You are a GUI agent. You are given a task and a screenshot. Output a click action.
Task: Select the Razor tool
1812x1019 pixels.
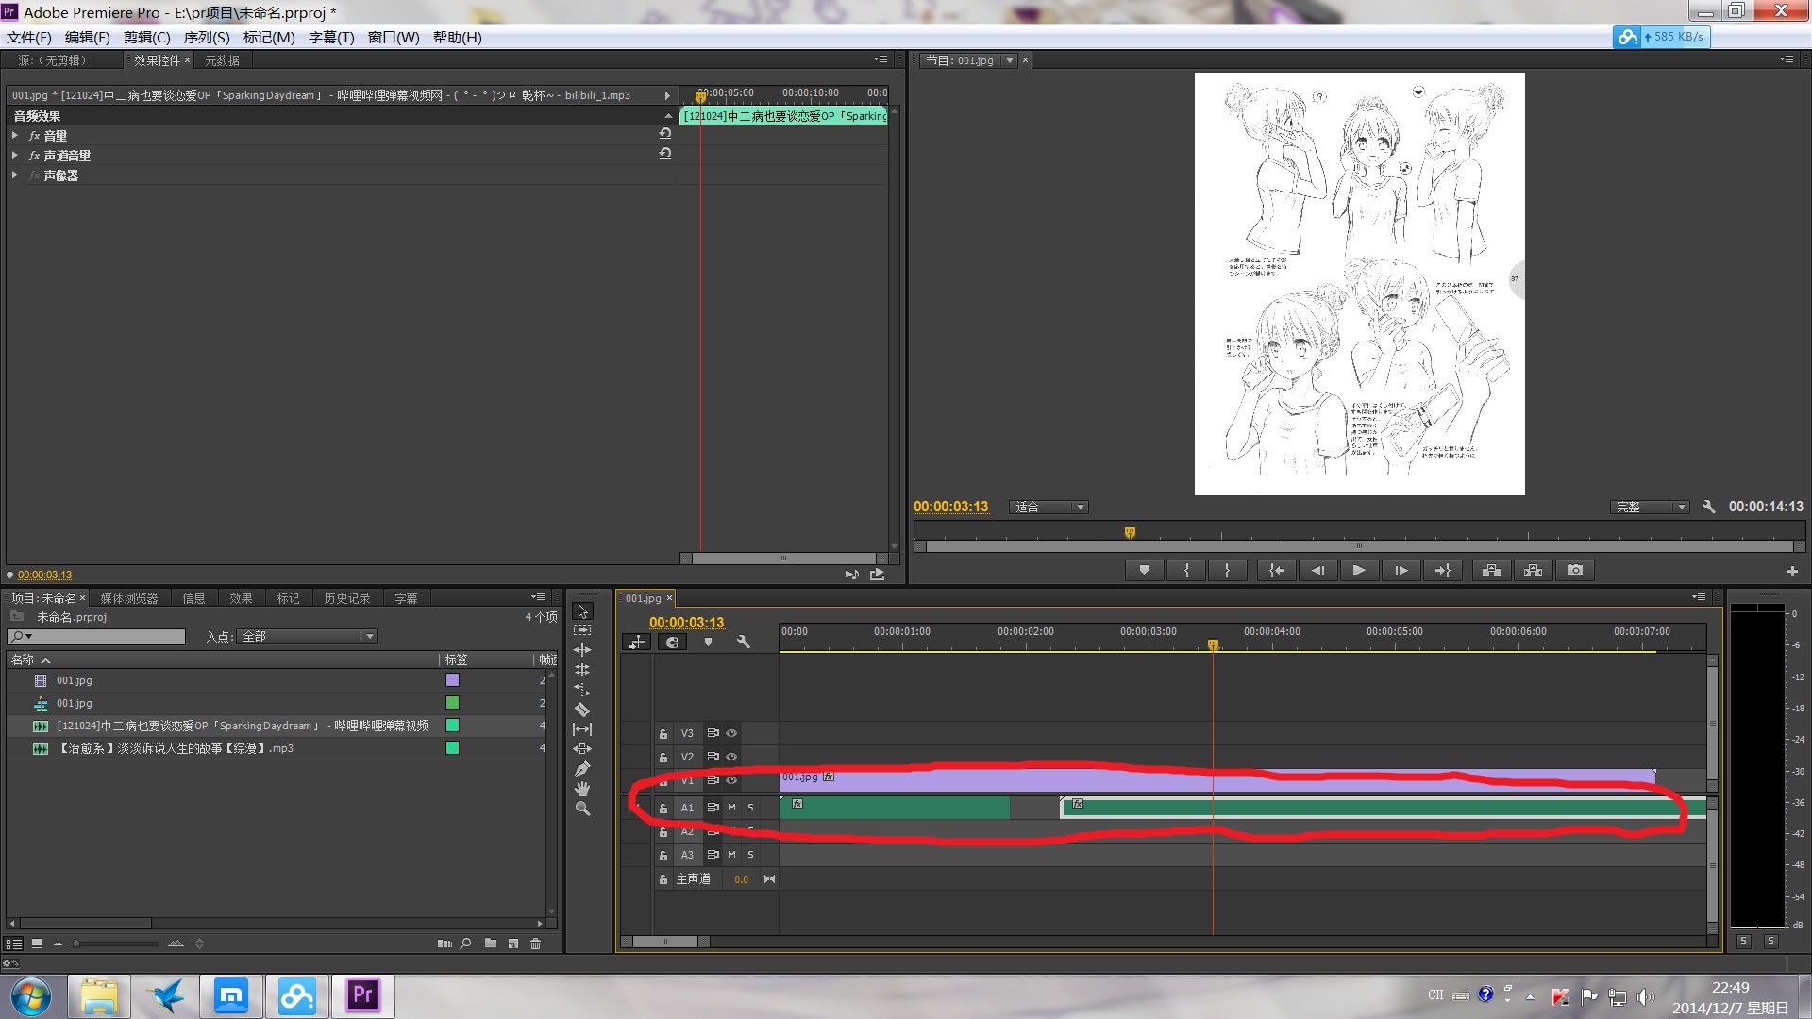click(582, 710)
